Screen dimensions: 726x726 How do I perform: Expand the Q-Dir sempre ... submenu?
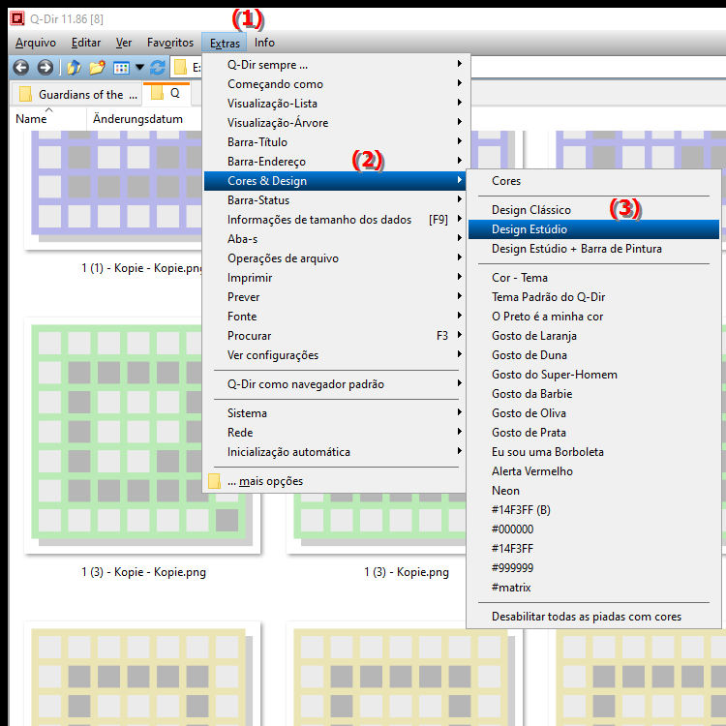pos(334,64)
